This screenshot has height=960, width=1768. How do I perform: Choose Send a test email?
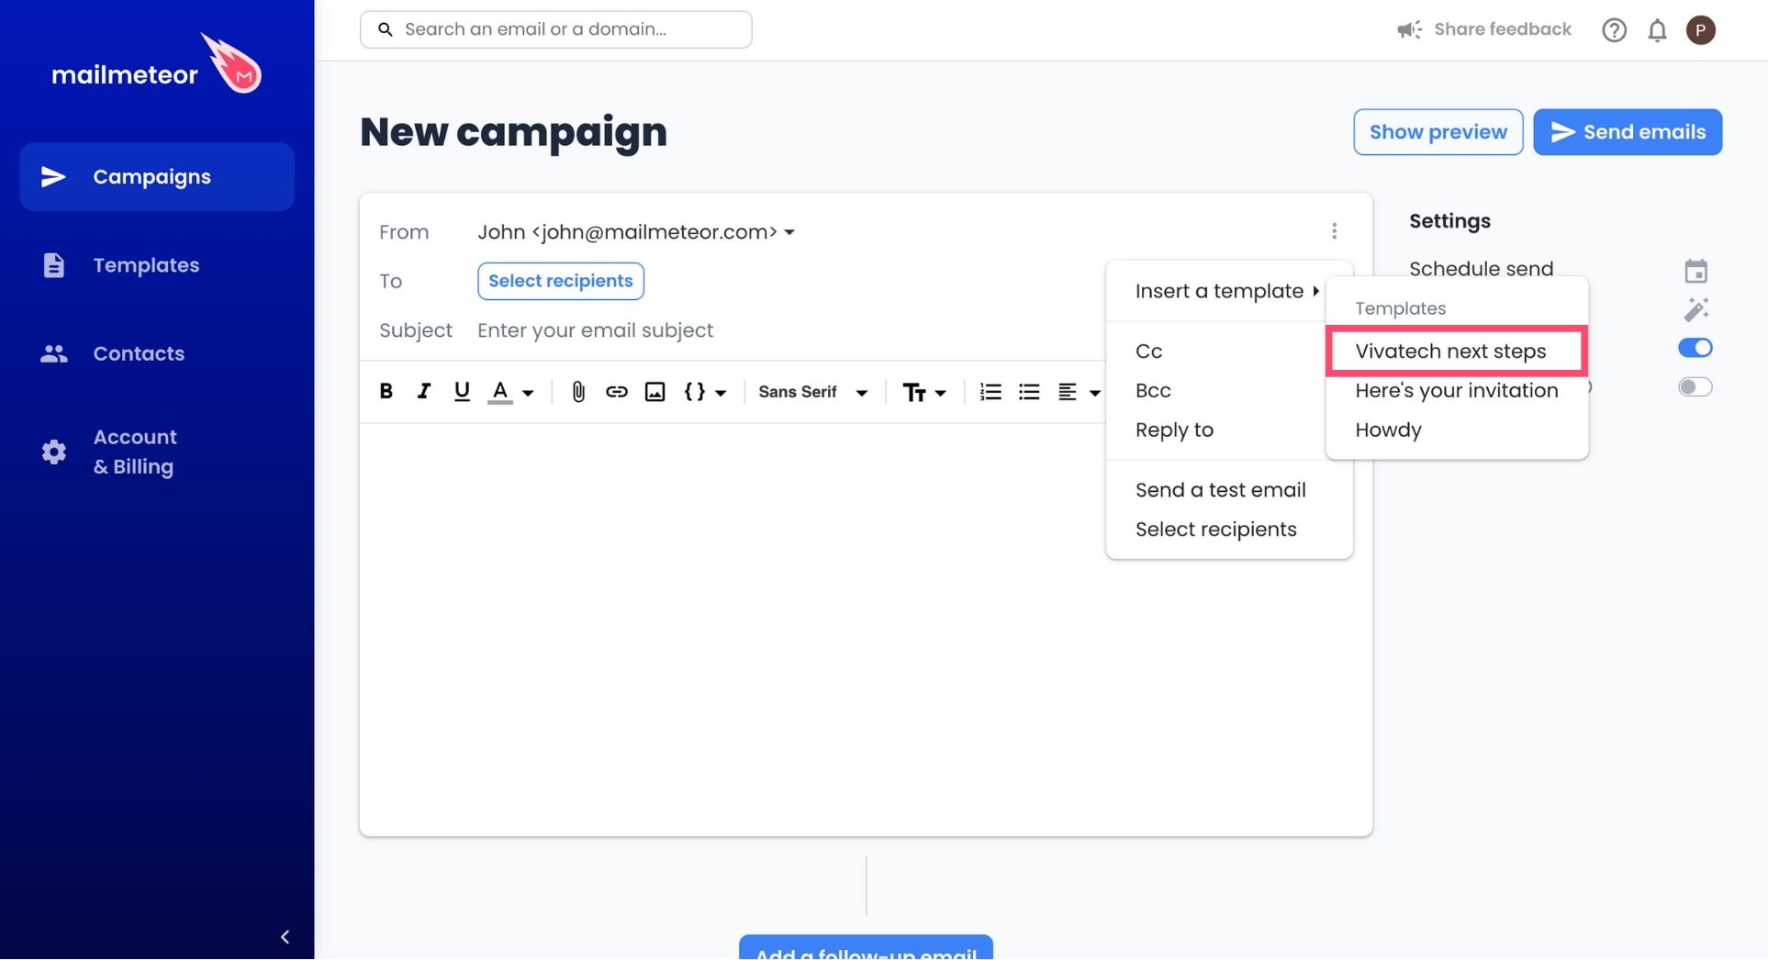point(1228,490)
